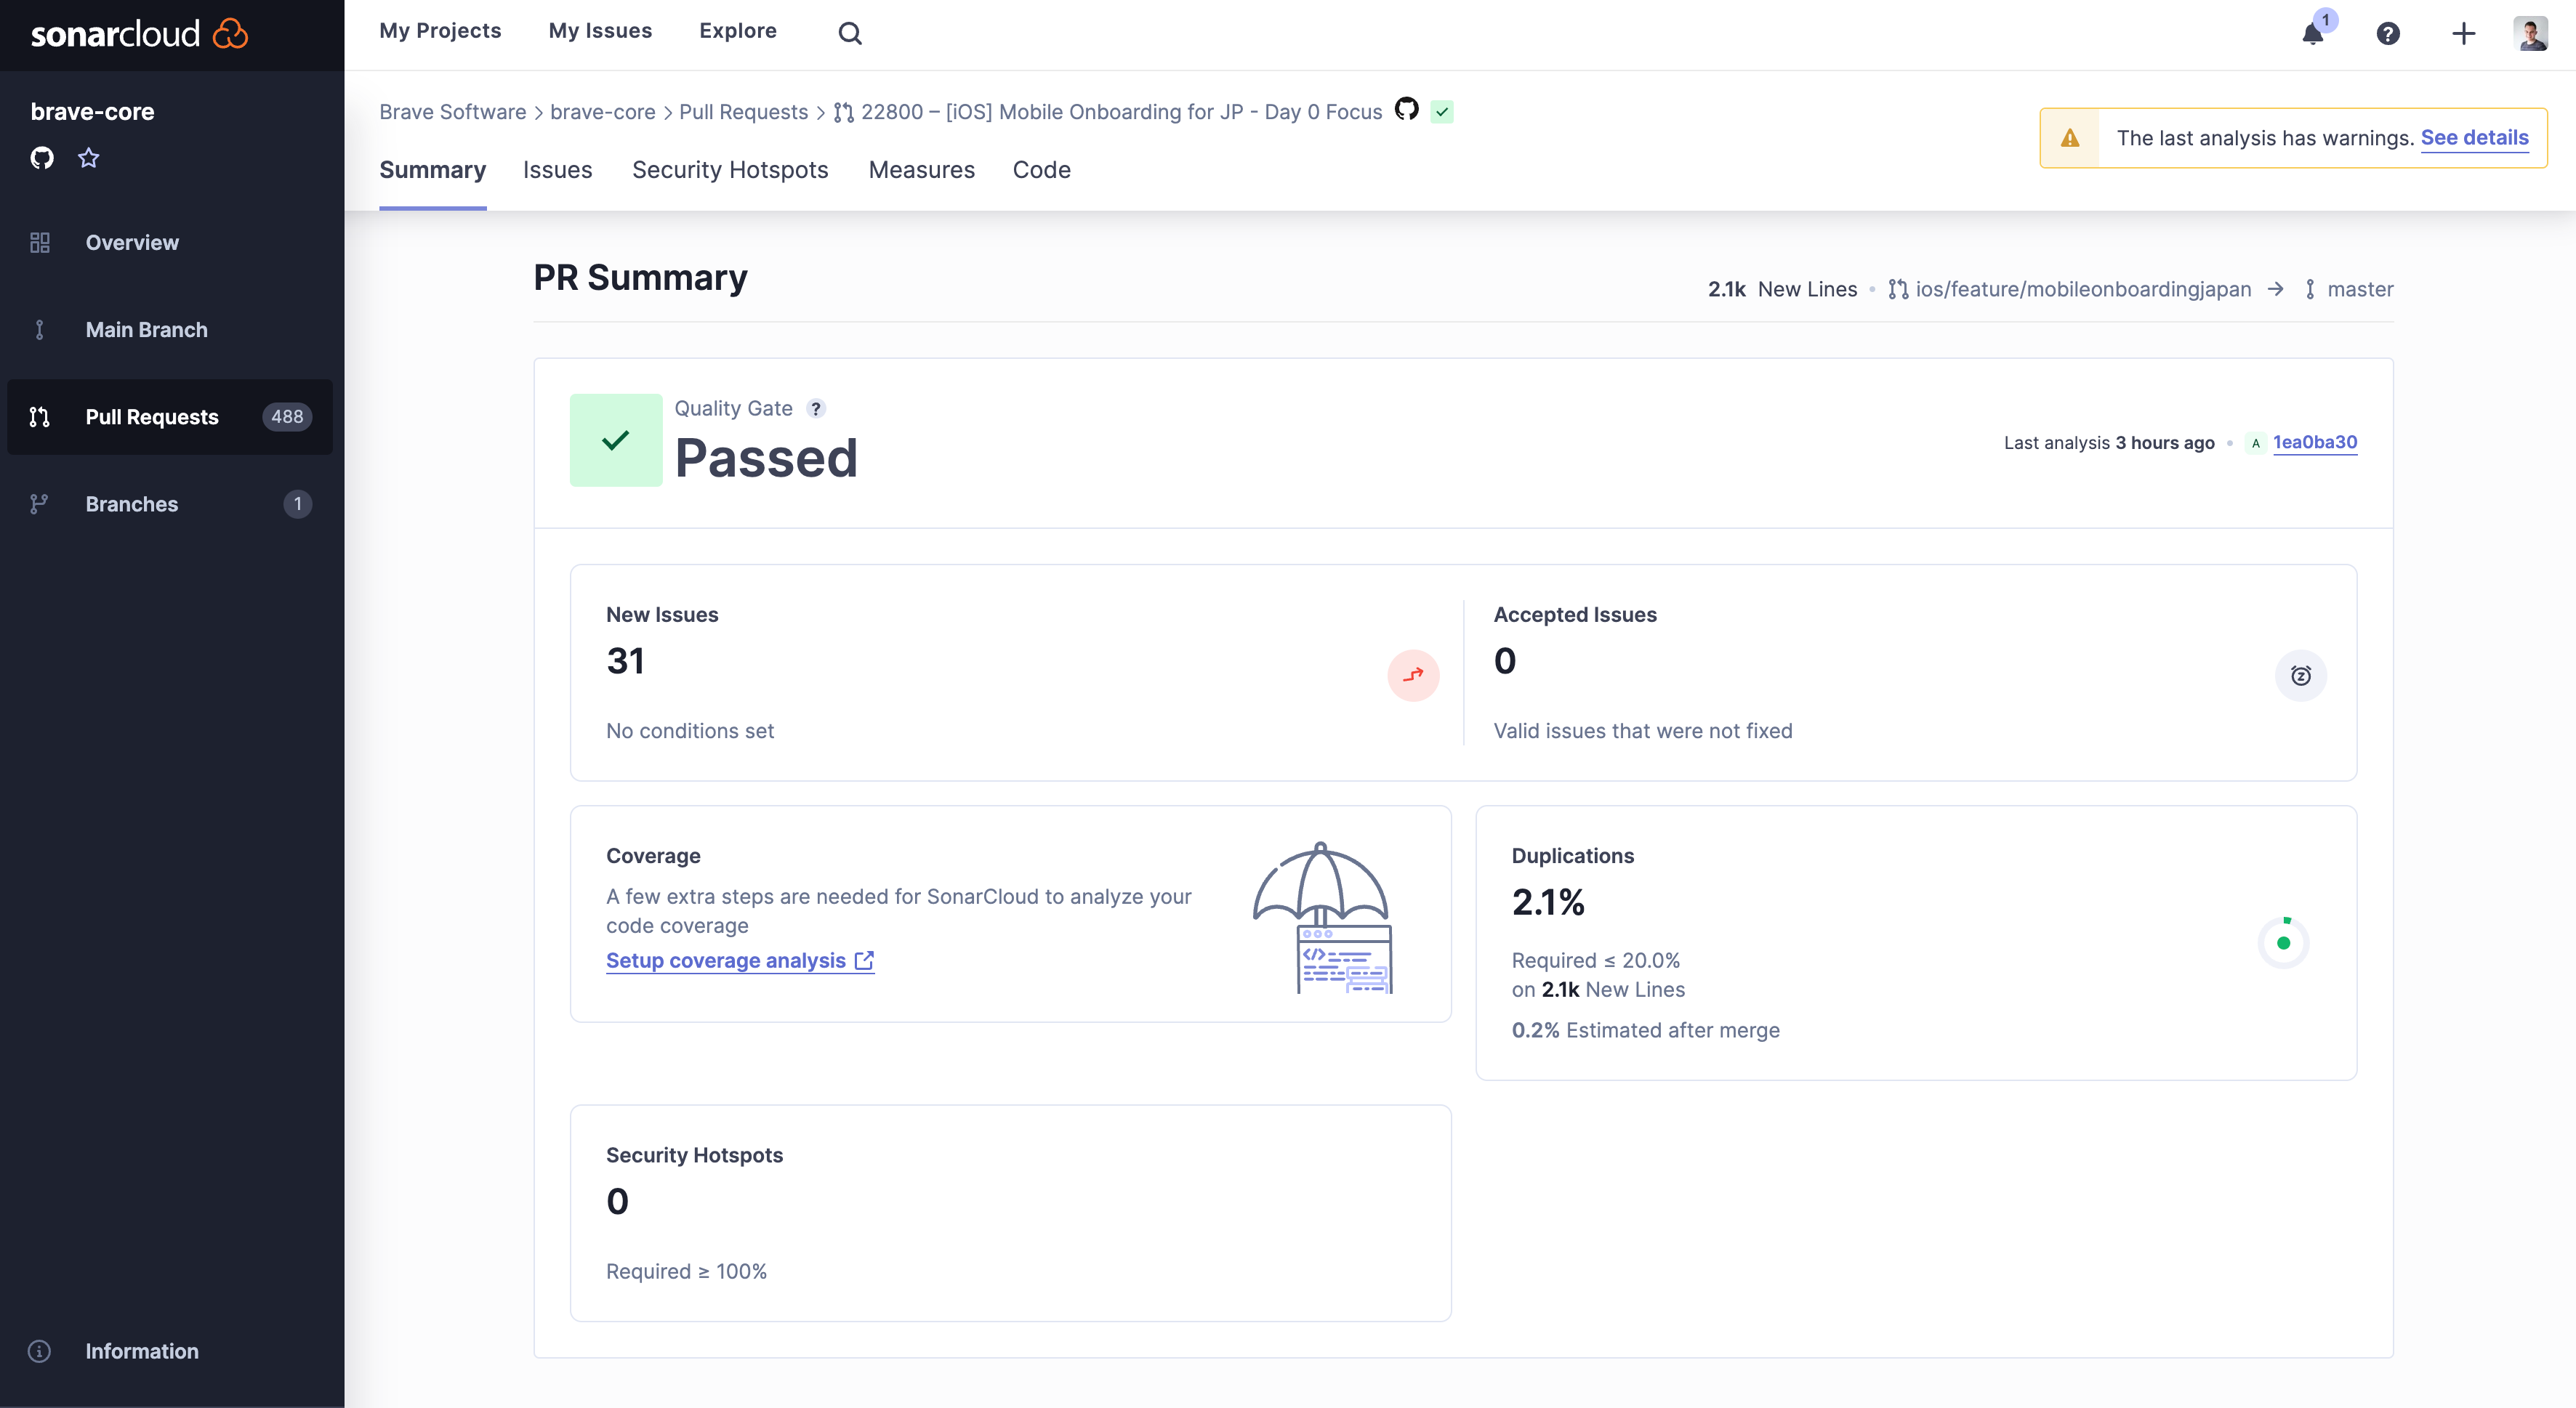The height and width of the screenshot is (1408, 2576).
Task: Open Pull Requests from the sidebar
Action: pyautogui.click(x=152, y=417)
